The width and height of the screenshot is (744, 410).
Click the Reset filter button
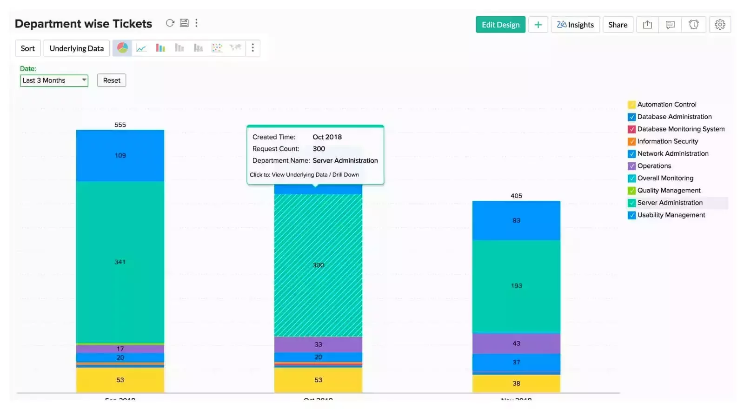click(112, 80)
